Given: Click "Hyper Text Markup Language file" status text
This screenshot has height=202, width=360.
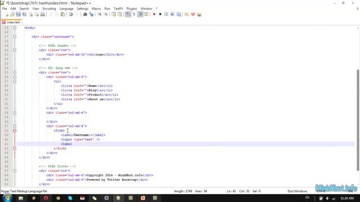Looking at the screenshot, I should click(24, 191).
